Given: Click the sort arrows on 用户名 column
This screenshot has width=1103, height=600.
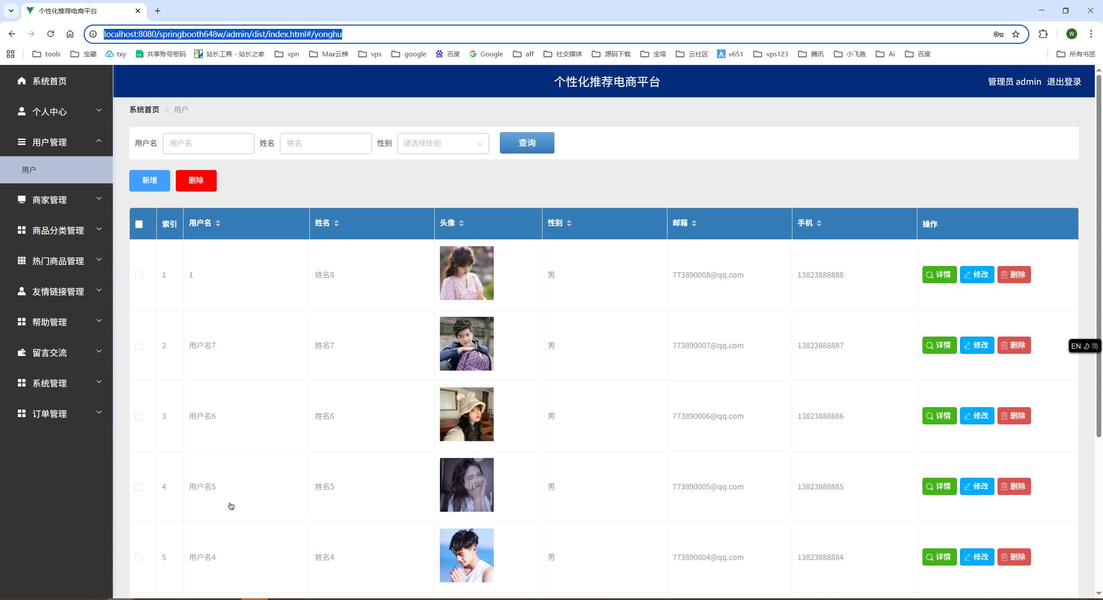Looking at the screenshot, I should point(218,223).
